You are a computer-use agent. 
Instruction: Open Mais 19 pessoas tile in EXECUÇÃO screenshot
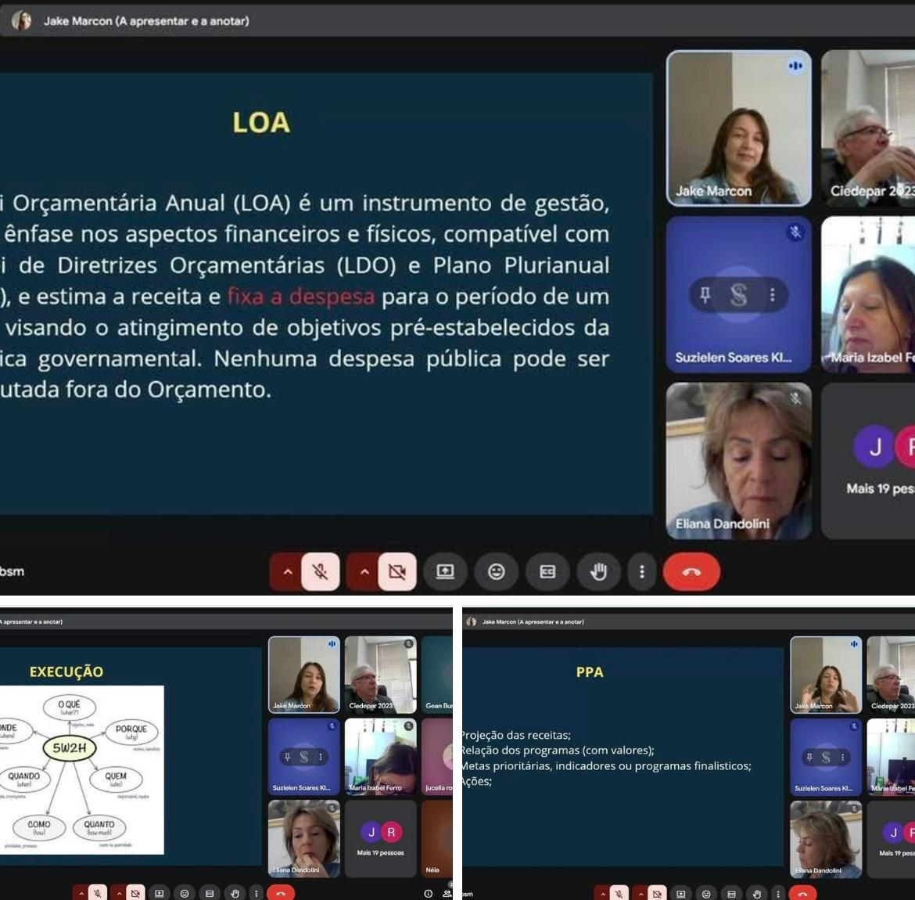click(x=381, y=839)
